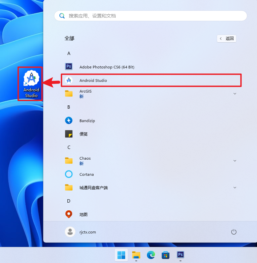
Task: Open the ArcGIS folder icon
Action: coord(69,94)
